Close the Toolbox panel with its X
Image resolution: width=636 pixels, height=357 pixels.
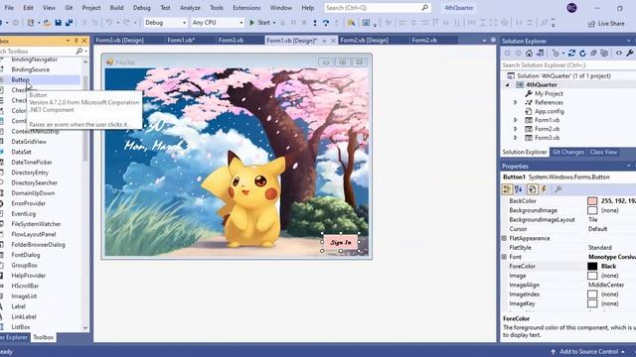coord(84,41)
